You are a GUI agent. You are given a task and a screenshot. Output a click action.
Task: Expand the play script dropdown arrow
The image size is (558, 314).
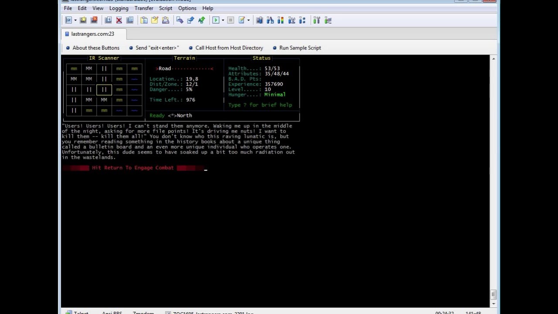click(222, 20)
